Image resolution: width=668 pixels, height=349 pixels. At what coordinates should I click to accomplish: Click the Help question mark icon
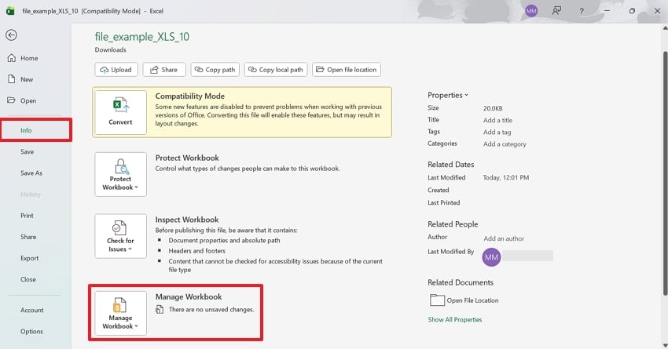582,12
